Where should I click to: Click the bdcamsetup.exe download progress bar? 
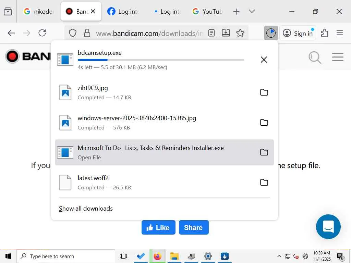click(161, 60)
